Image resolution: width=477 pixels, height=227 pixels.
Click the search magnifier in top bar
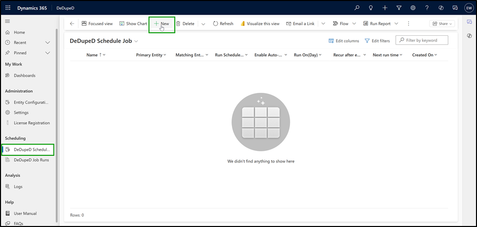coord(357,8)
